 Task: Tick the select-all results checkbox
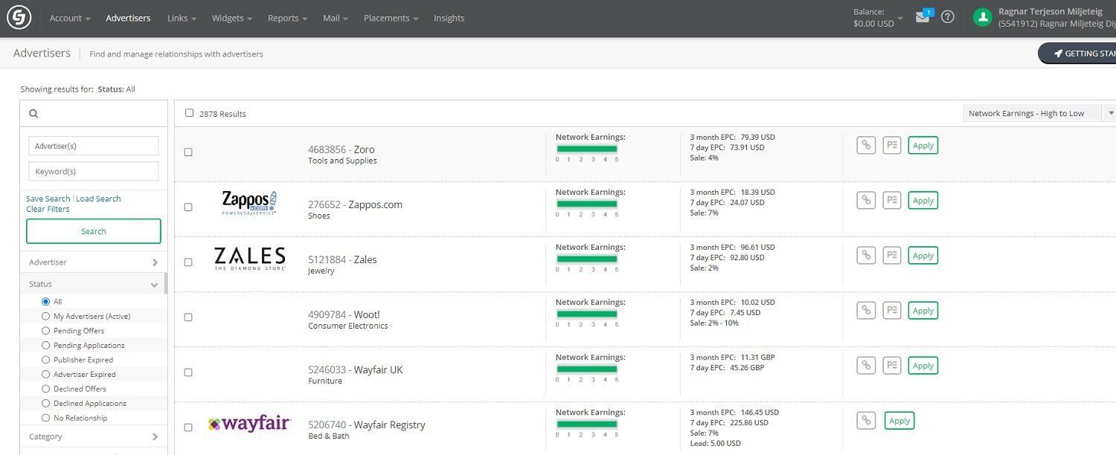pyautogui.click(x=189, y=113)
